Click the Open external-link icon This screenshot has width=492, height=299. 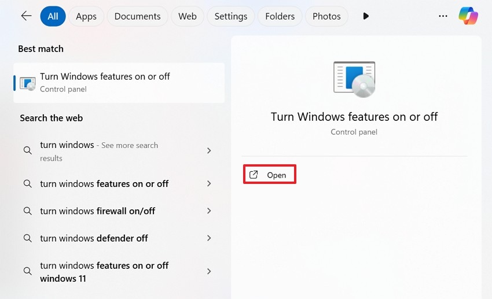pyautogui.click(x=254, y=175)
